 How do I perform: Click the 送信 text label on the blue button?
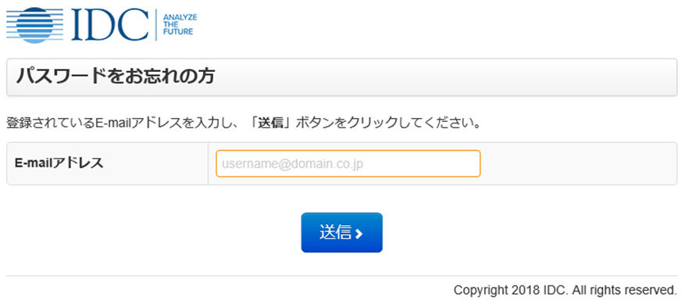click(335, 232)
